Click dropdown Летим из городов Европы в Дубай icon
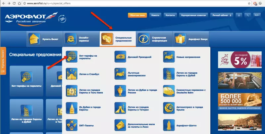The width and height of the screenshot is (265, 134). 169,74
